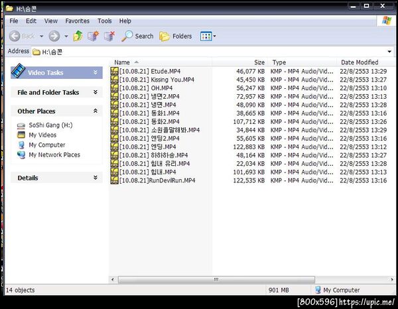
Task: Click the folder icon in the title bar
Action: [10, 9]
